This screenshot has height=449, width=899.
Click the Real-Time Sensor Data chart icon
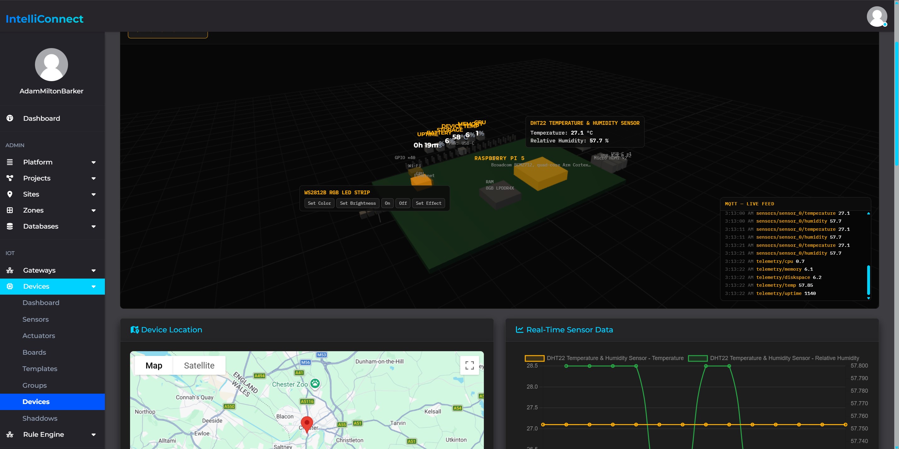click(x=520, y=330)
